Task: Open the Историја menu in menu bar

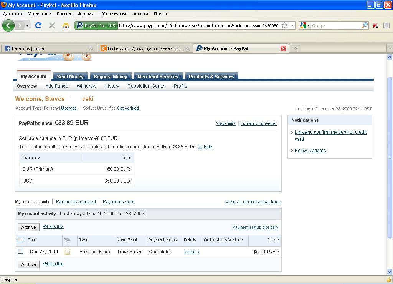Action: point(86,14)
